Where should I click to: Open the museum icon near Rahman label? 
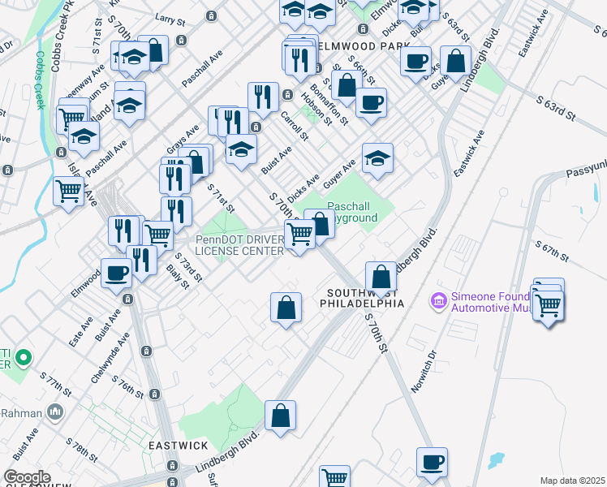click(55, 412)
